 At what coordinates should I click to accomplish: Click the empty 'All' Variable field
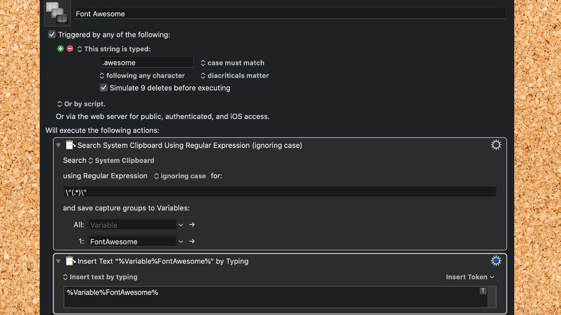click(x=132, y=224)
